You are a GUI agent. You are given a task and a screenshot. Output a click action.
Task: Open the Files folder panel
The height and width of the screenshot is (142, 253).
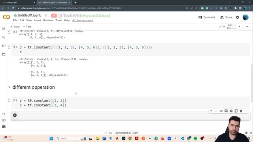(4, 54)
